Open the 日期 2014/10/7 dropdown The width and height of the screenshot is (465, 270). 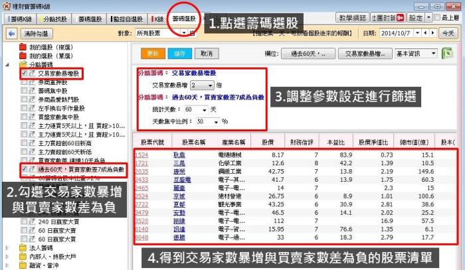(418, 33)
